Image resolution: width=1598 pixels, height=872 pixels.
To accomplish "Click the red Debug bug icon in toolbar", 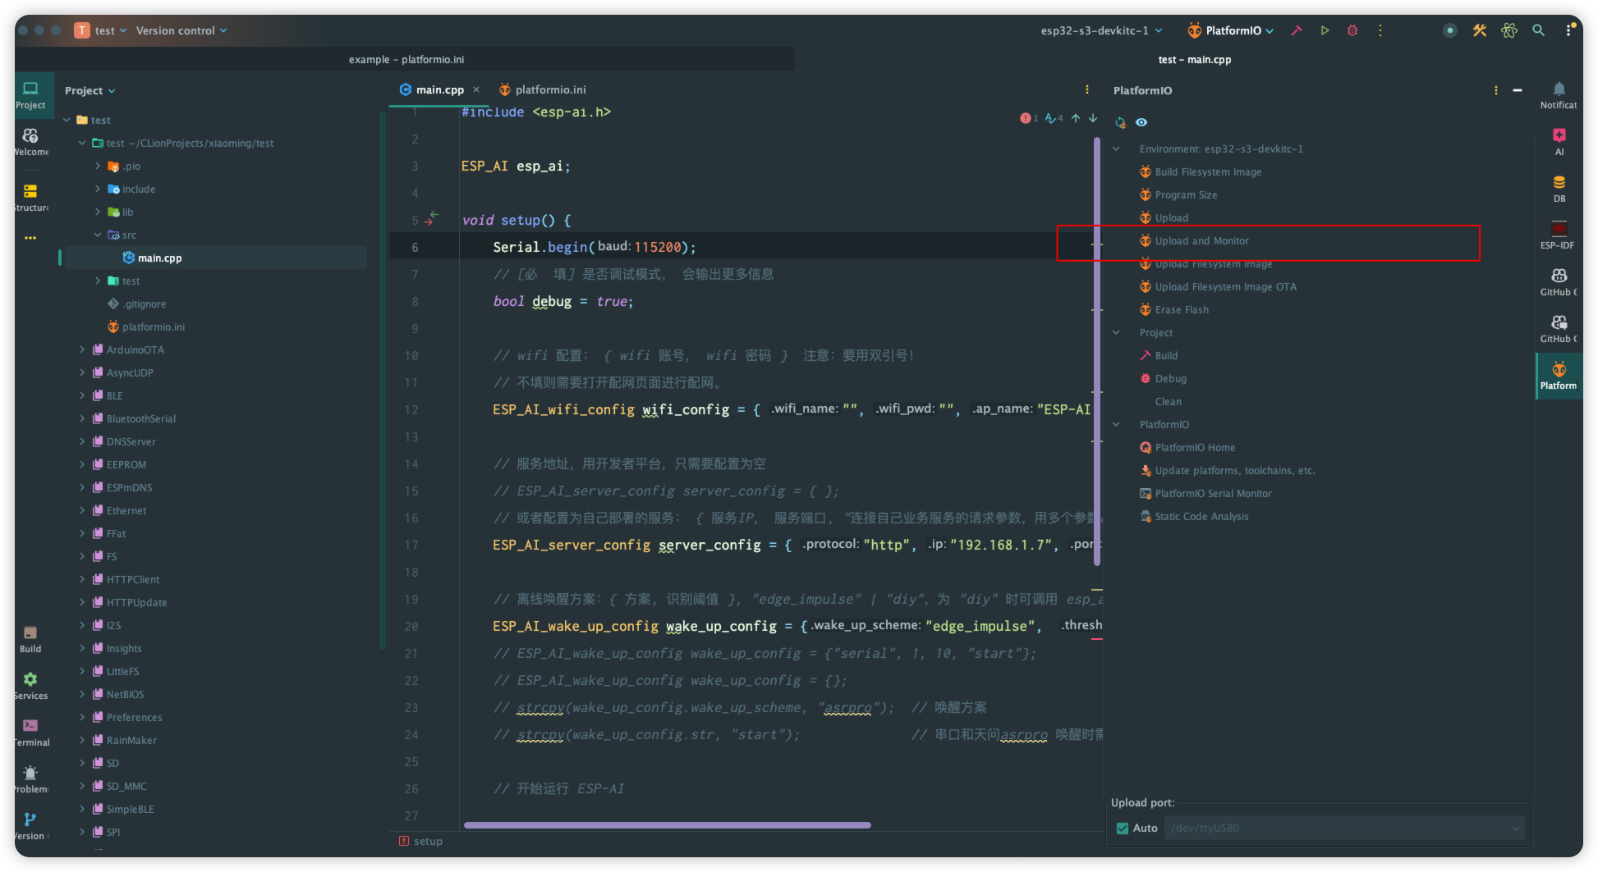I will pyautogui.click(x=1352, y=30).
